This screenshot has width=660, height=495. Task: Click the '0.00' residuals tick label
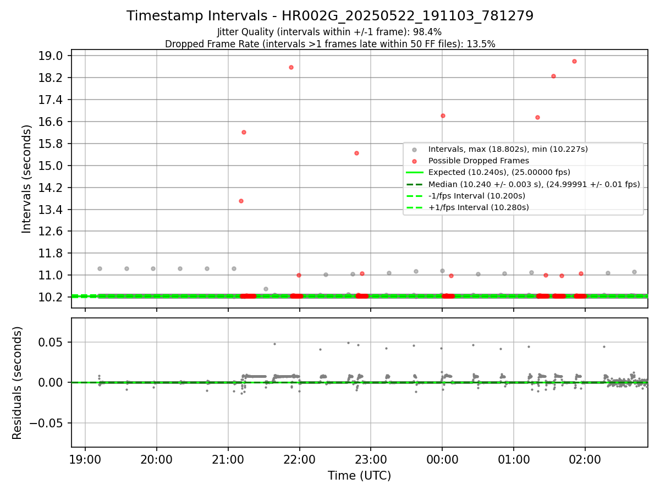pos(52,383)
